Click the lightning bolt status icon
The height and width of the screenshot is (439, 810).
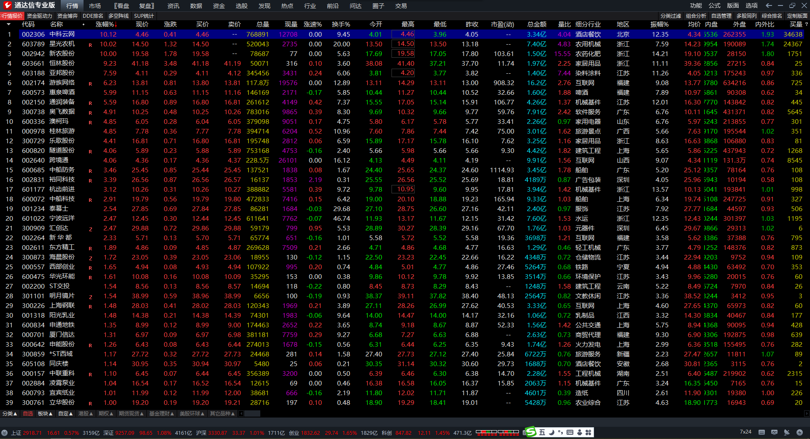pos(799,432)
